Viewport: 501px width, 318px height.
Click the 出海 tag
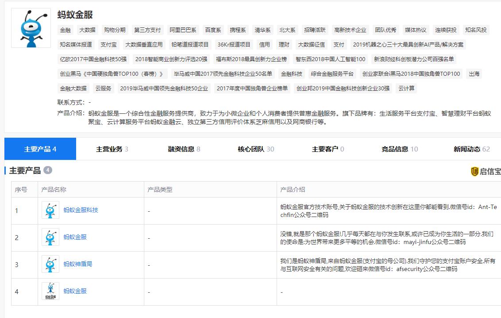[x=474, y=74]
